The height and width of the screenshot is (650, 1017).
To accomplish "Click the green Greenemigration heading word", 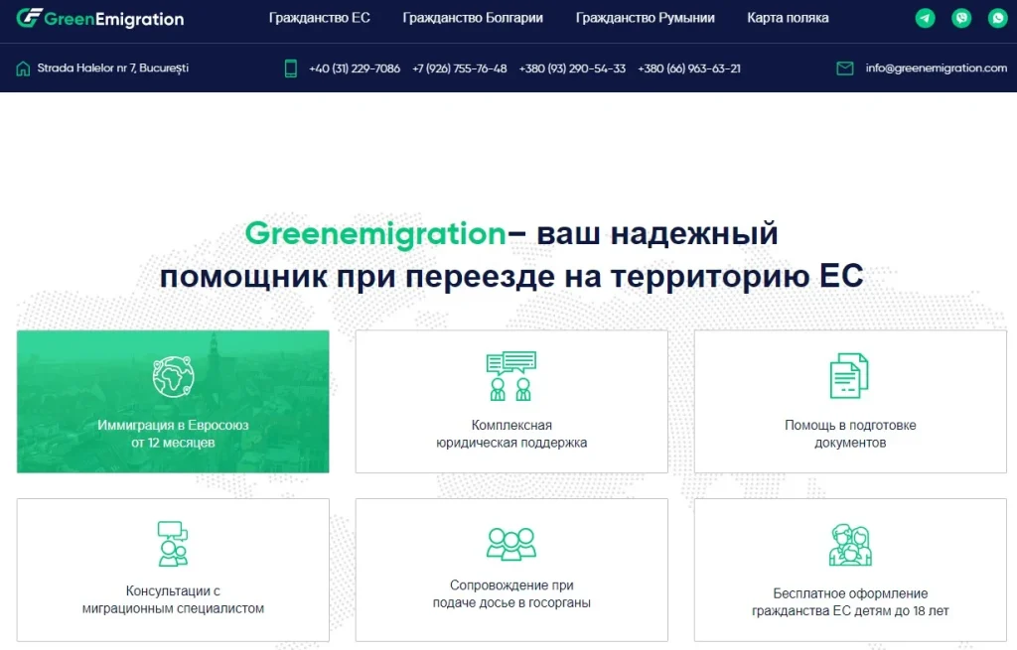I will coord(374,234).
